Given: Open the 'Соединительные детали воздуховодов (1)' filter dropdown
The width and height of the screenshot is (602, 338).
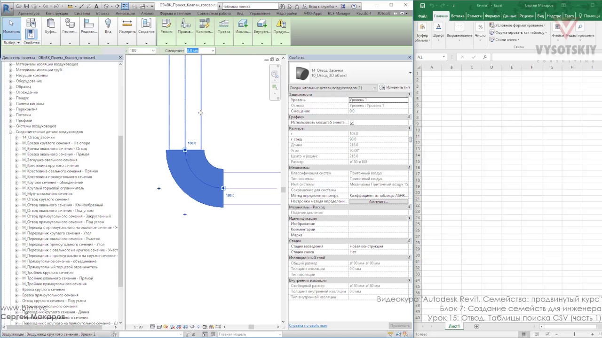Looking at the screenshot, I should tap(333, 88).
